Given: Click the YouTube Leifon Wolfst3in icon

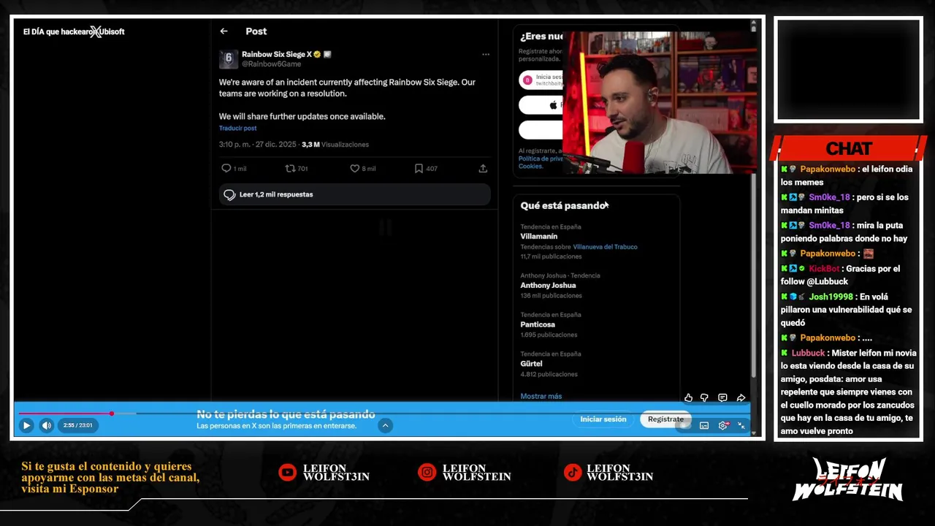Looking at the screenshot, I should [287, 473].
